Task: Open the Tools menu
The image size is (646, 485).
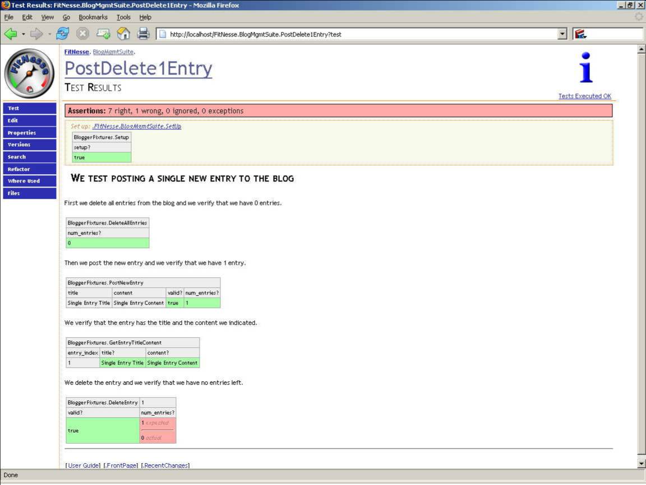Action: 123,17
